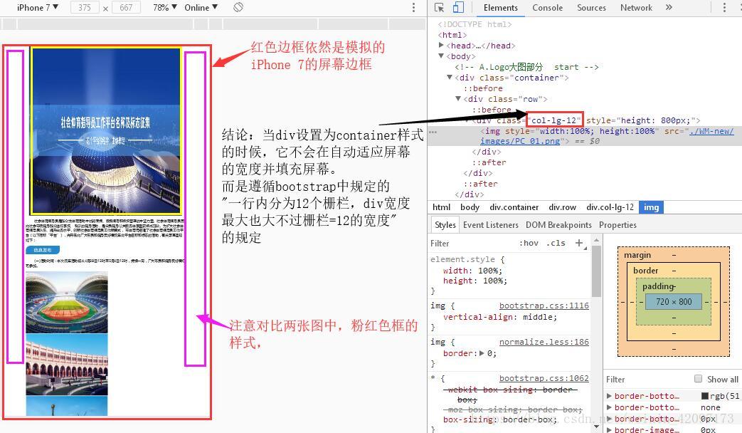
Task: Switch to the Network tab
Action: [x=636, y=8]
